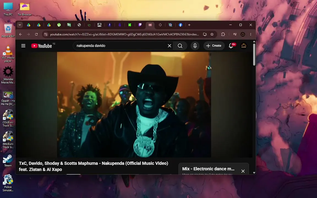317x198 pixels.
Task: Reload the YouTube page
Action: pos(36,34)
